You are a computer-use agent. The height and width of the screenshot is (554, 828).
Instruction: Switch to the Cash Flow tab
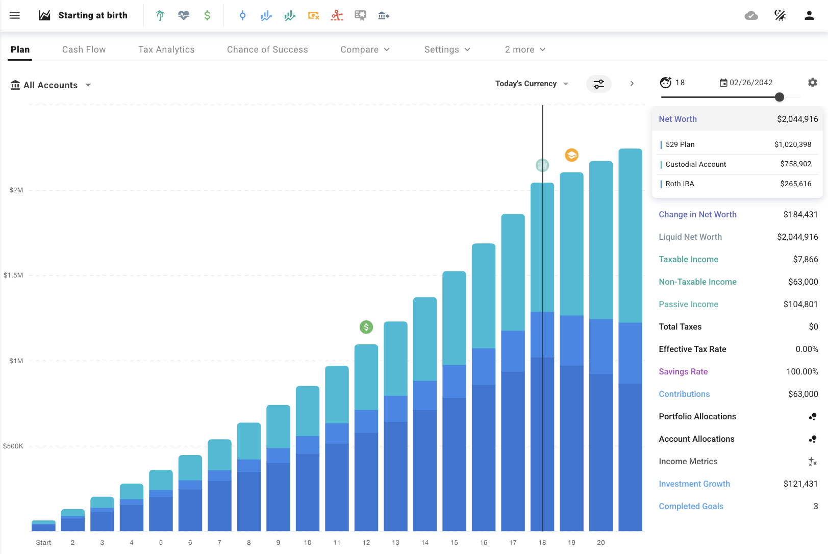coord(84,49)
